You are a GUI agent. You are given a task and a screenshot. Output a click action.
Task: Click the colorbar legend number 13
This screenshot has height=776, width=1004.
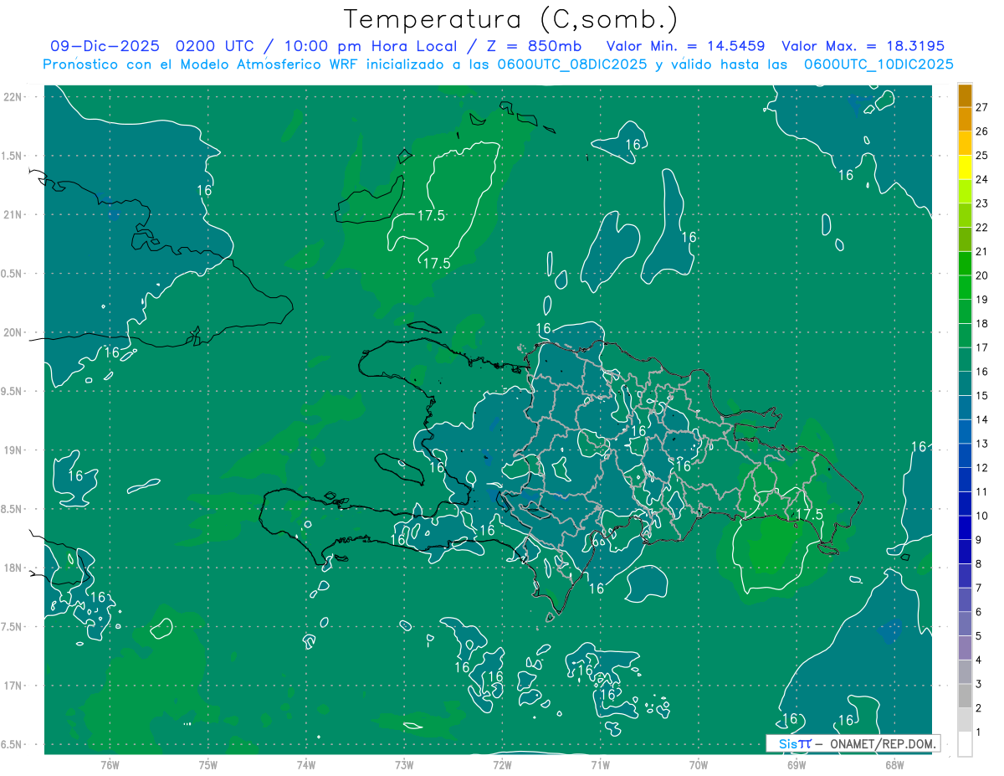pyautogui.click(x=982, y=444)
